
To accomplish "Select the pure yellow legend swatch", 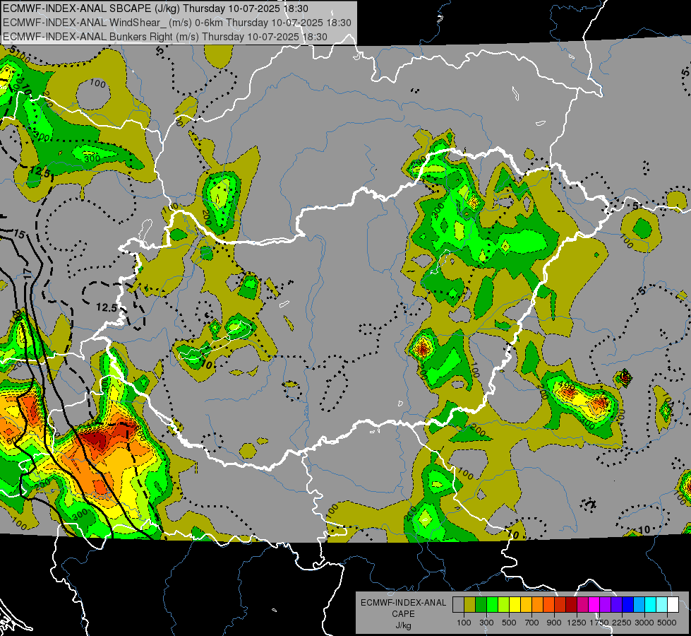I will click(515, 604).
